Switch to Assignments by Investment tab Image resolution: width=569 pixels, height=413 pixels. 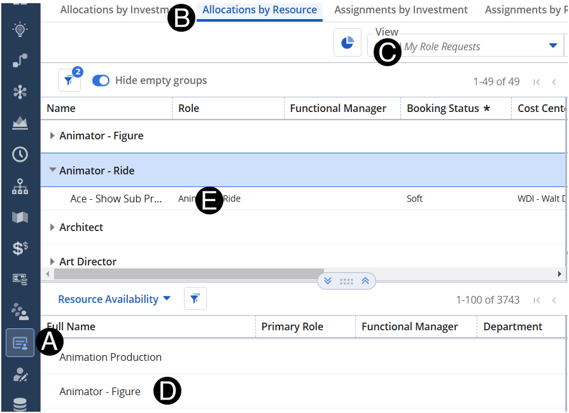click(x=401, y=10)
